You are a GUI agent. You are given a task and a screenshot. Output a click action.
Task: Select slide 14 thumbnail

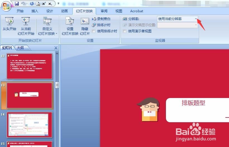click(29, 125)
